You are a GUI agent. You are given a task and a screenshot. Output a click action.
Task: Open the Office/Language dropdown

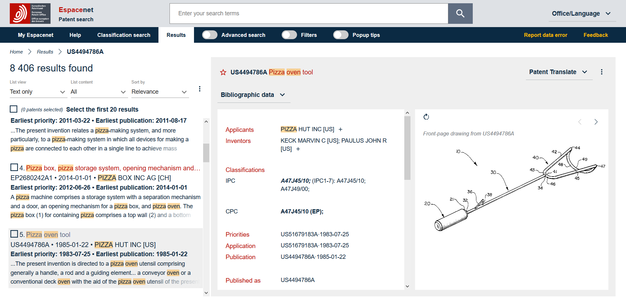click(x=582, y=13)
